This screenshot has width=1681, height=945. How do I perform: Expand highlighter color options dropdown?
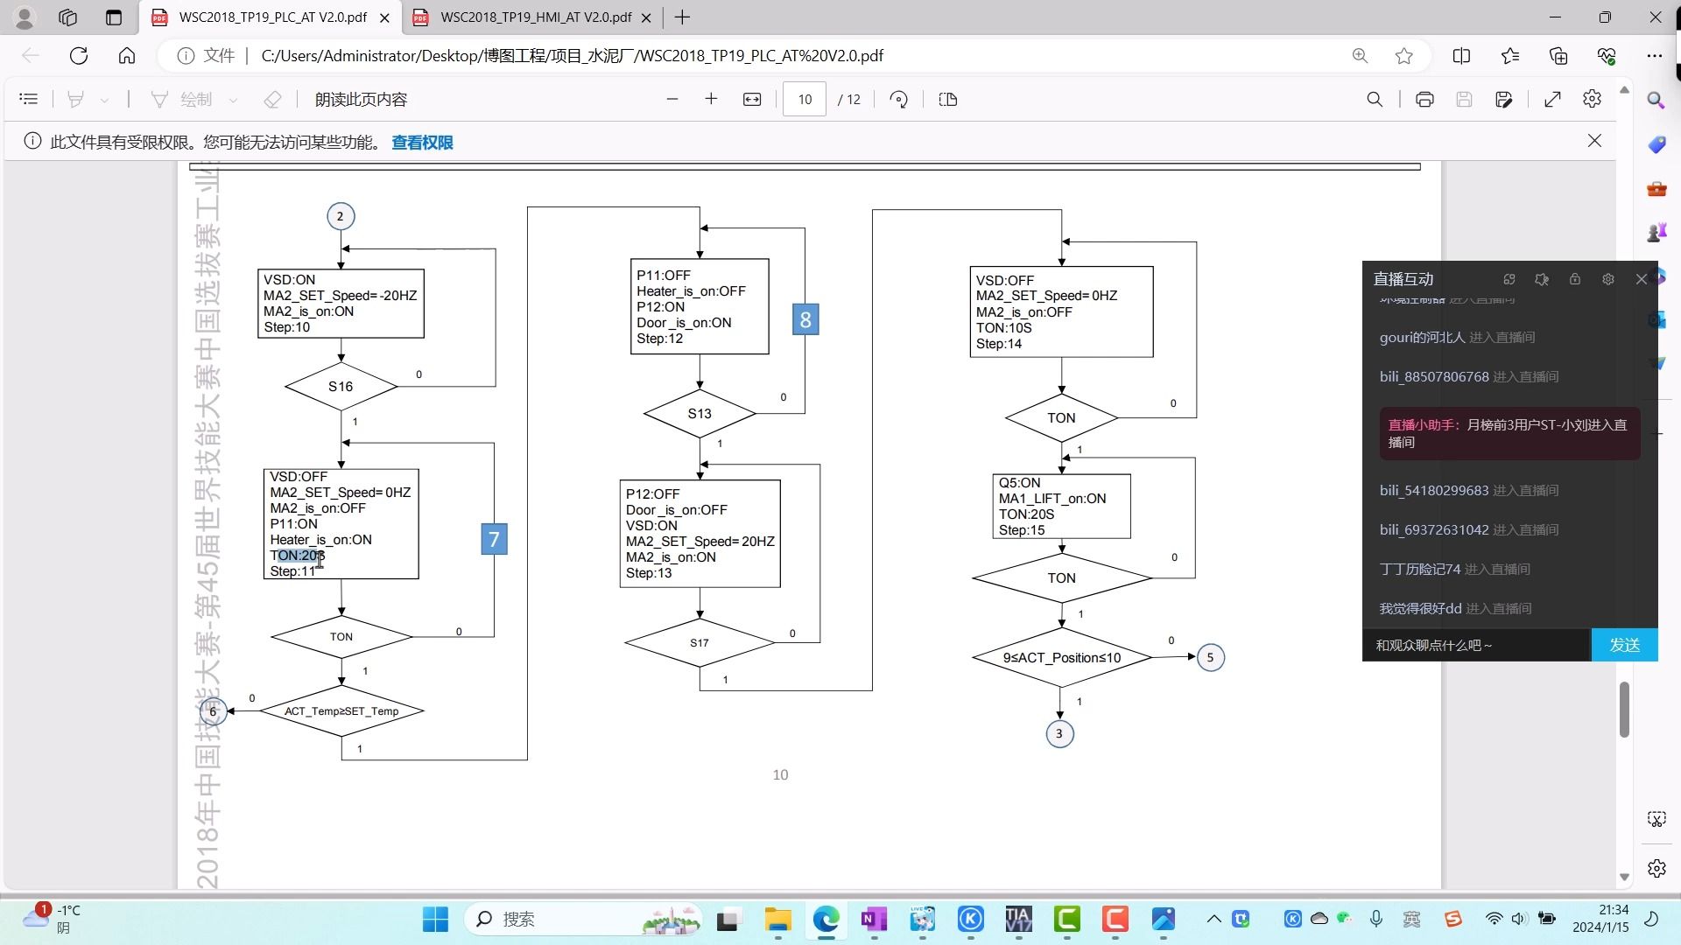tap(104, 101)
